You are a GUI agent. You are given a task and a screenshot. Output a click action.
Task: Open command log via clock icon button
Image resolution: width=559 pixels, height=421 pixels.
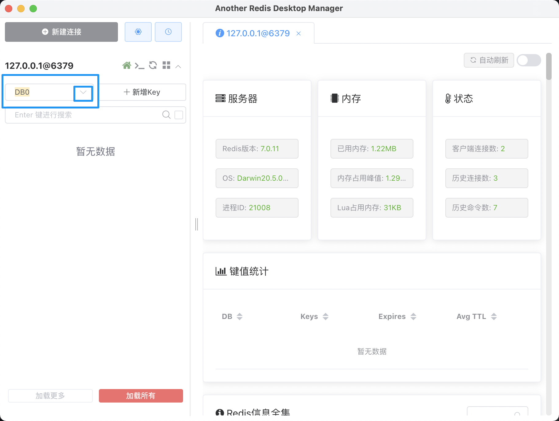168,32
